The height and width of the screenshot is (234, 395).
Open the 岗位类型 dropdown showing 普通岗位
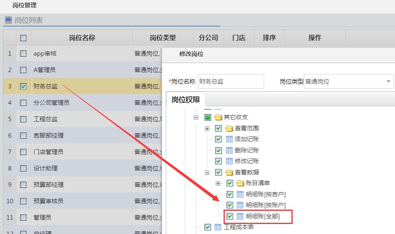tap(388, 81)
